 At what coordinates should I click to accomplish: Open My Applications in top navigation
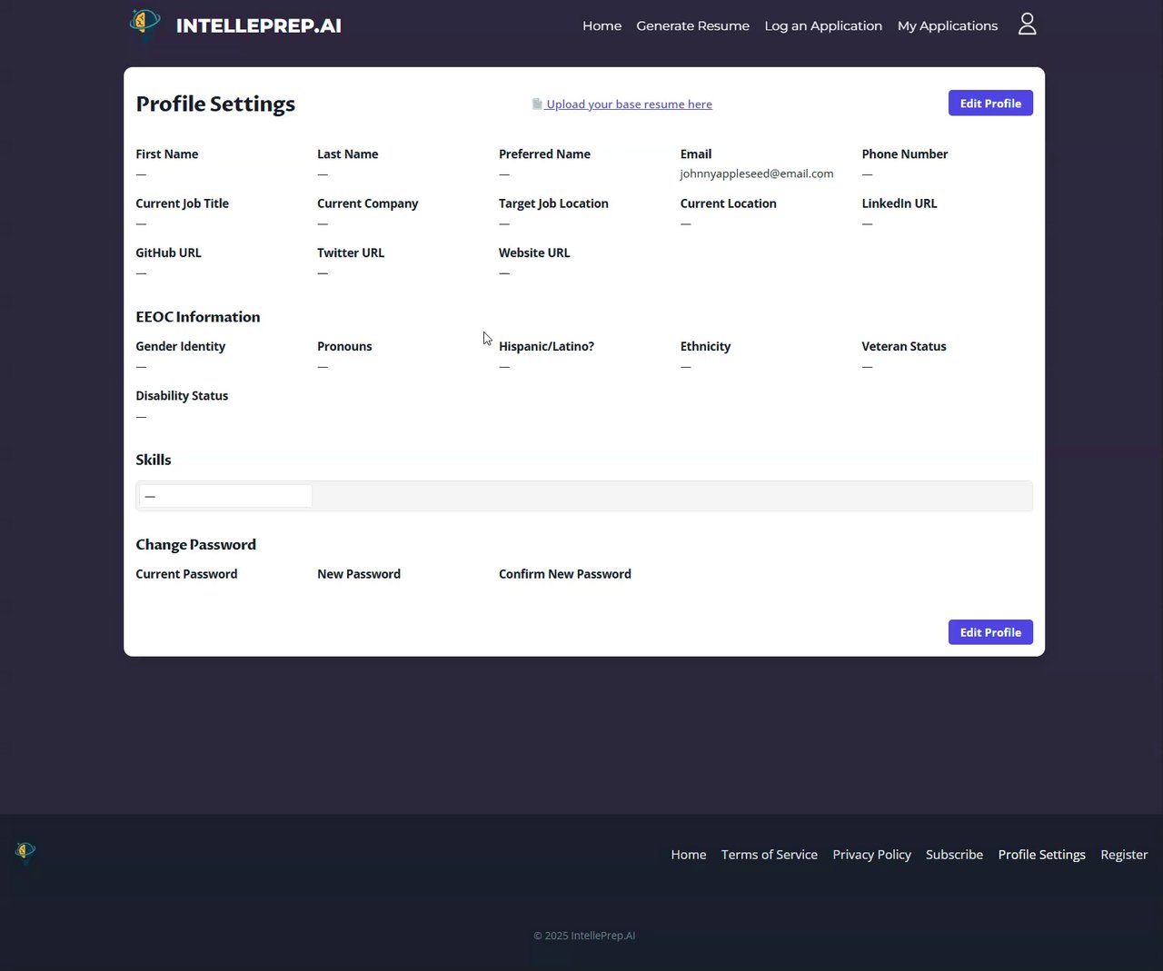948,25
